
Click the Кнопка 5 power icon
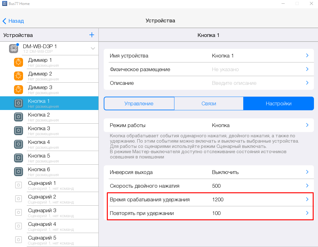pyautogui.click(x=19, y=158)
